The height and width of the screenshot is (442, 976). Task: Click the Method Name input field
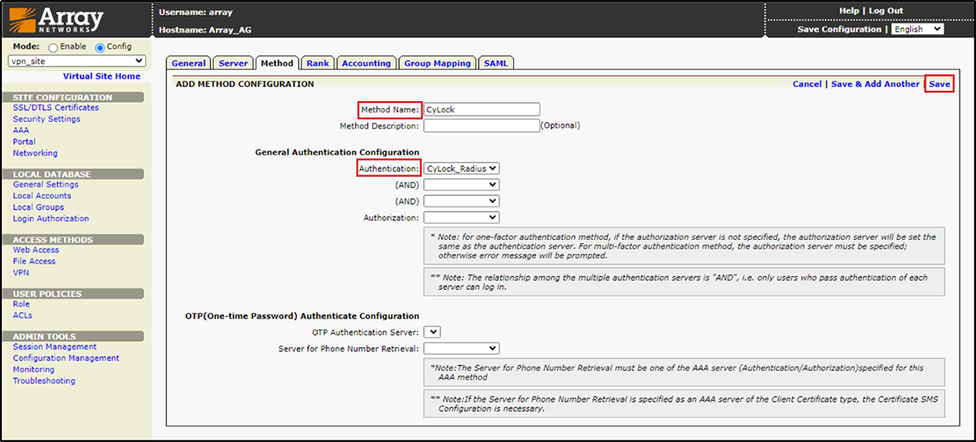tap(481, 110)
